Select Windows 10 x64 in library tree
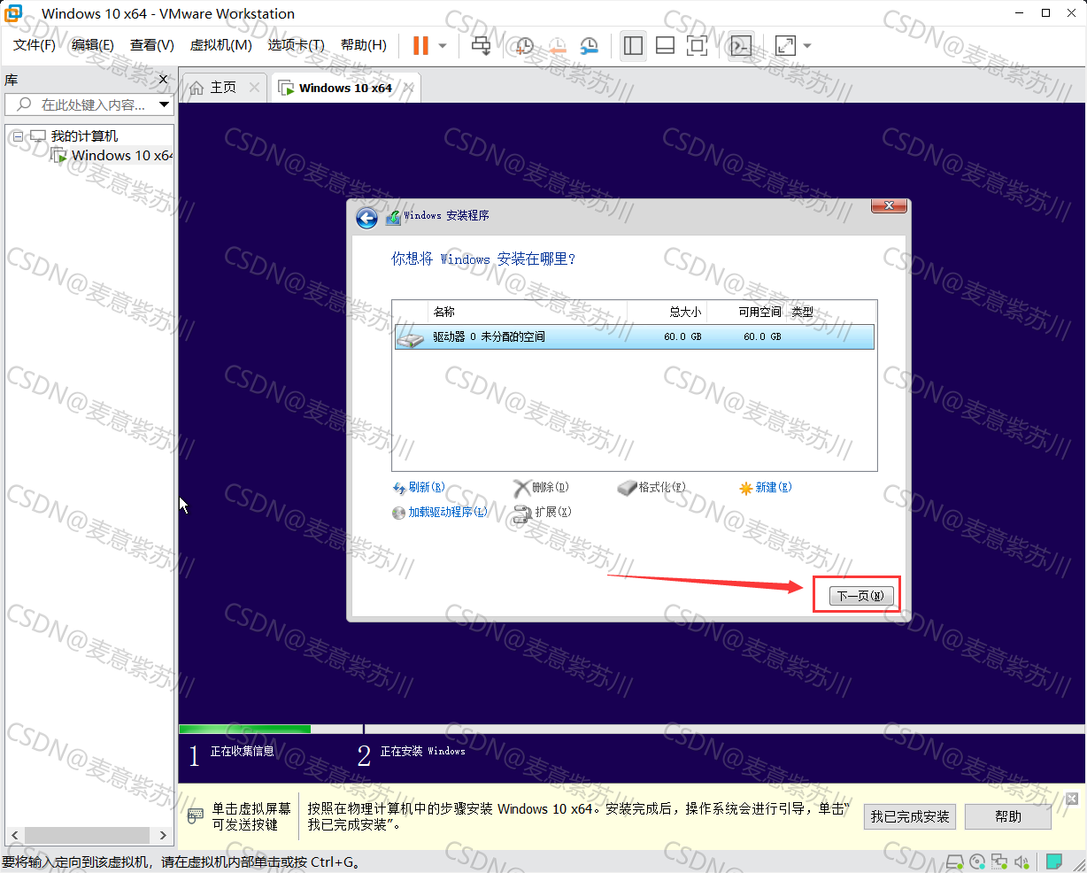This screenshot has height=873, width=1087. click(x=121, y=156)
